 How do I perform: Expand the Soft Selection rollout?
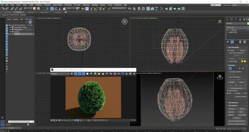pyautogui.click(x=233, y=103)
